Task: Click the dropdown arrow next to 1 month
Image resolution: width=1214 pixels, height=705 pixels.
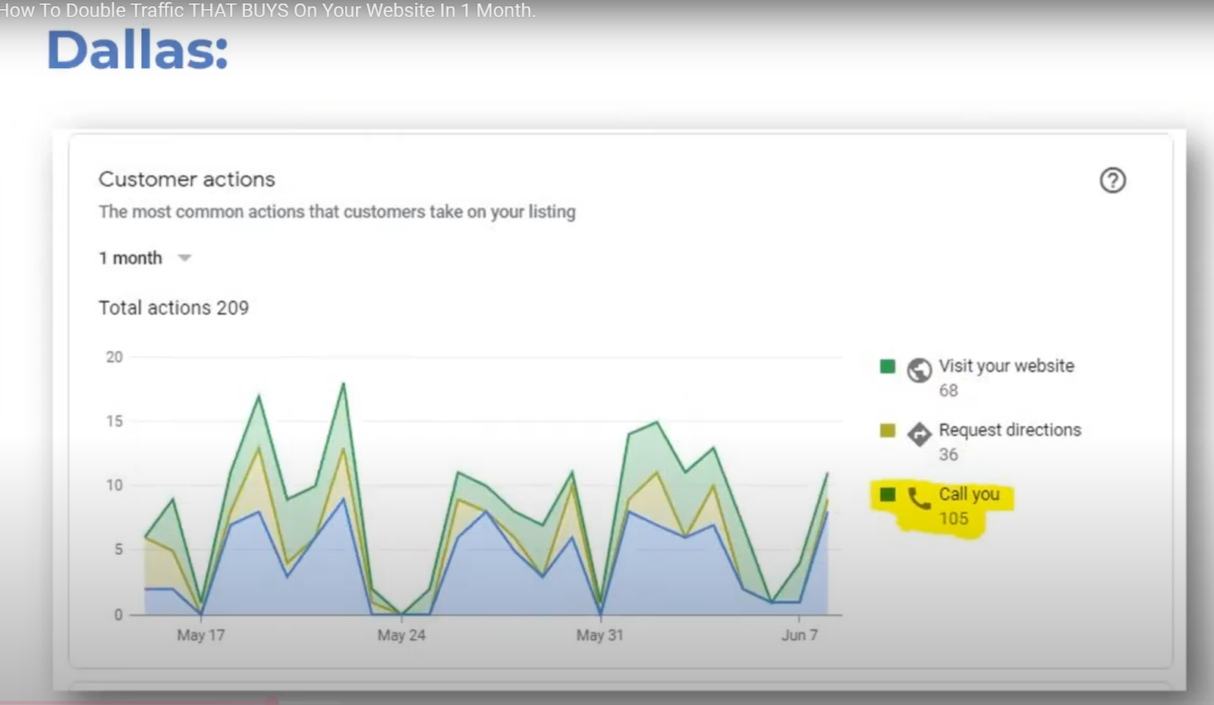Action: click(184, 258)
